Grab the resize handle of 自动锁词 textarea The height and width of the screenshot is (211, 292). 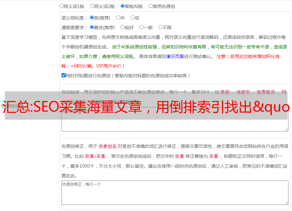[287, 130]
